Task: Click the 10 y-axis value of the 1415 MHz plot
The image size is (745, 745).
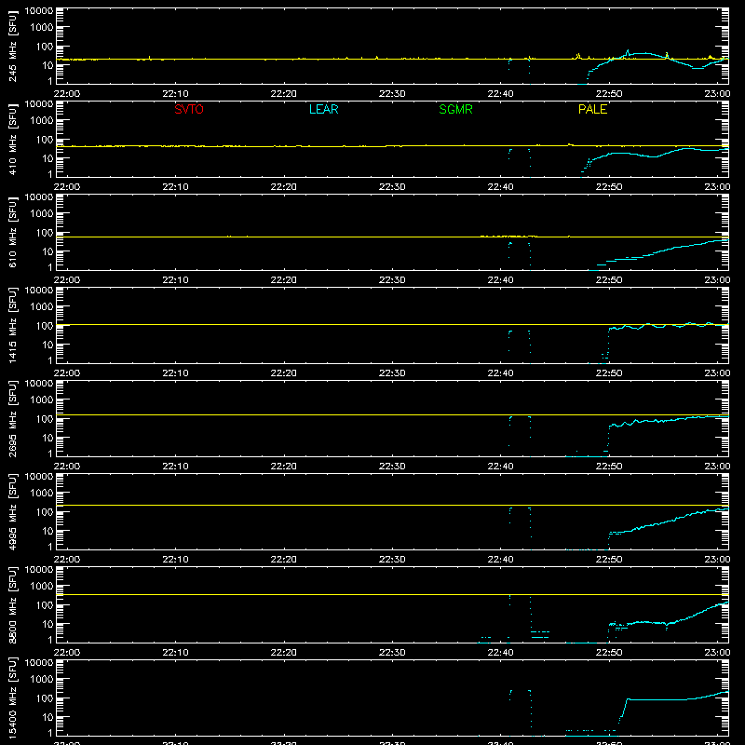Action: click(47, 345)
